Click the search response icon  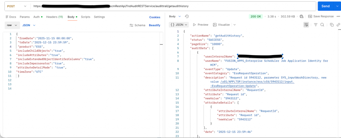322,25
